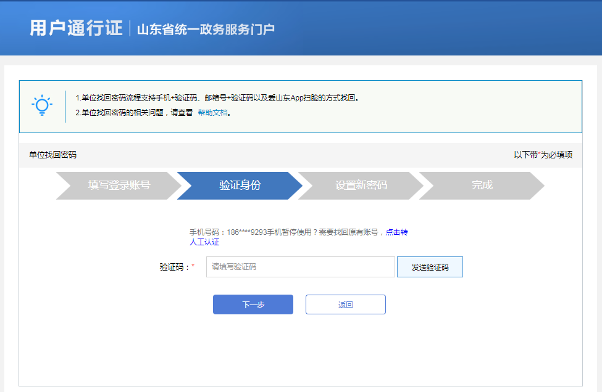The image size is (602, 392).
Task: Select the 完成 final step
Action: (482, 186)
